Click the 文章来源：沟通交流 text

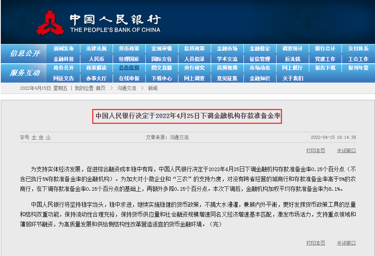(x=167, y=137)
